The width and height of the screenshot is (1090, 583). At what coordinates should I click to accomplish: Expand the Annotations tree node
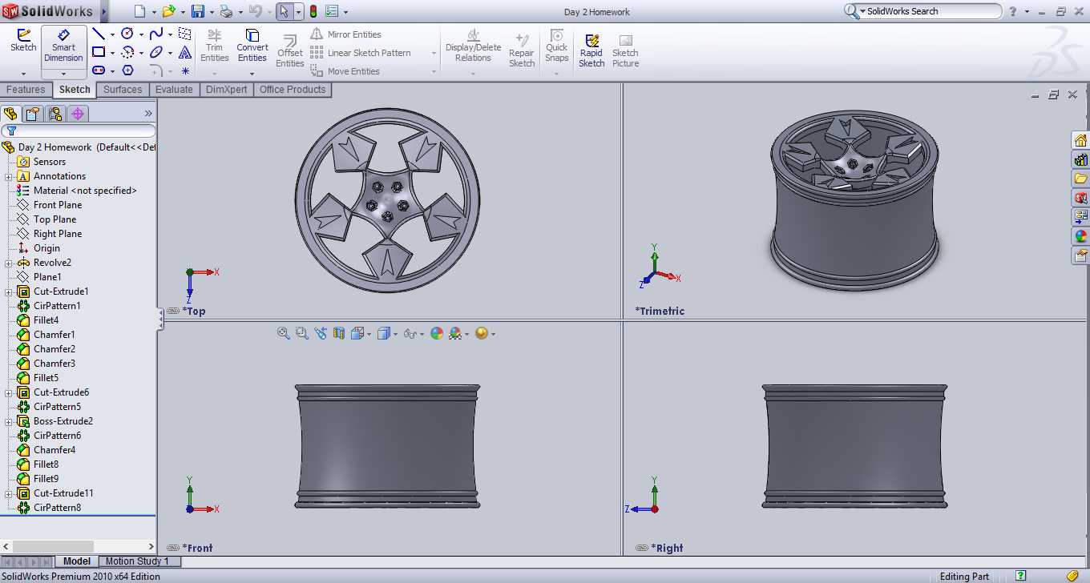click(x=9, y=176)
